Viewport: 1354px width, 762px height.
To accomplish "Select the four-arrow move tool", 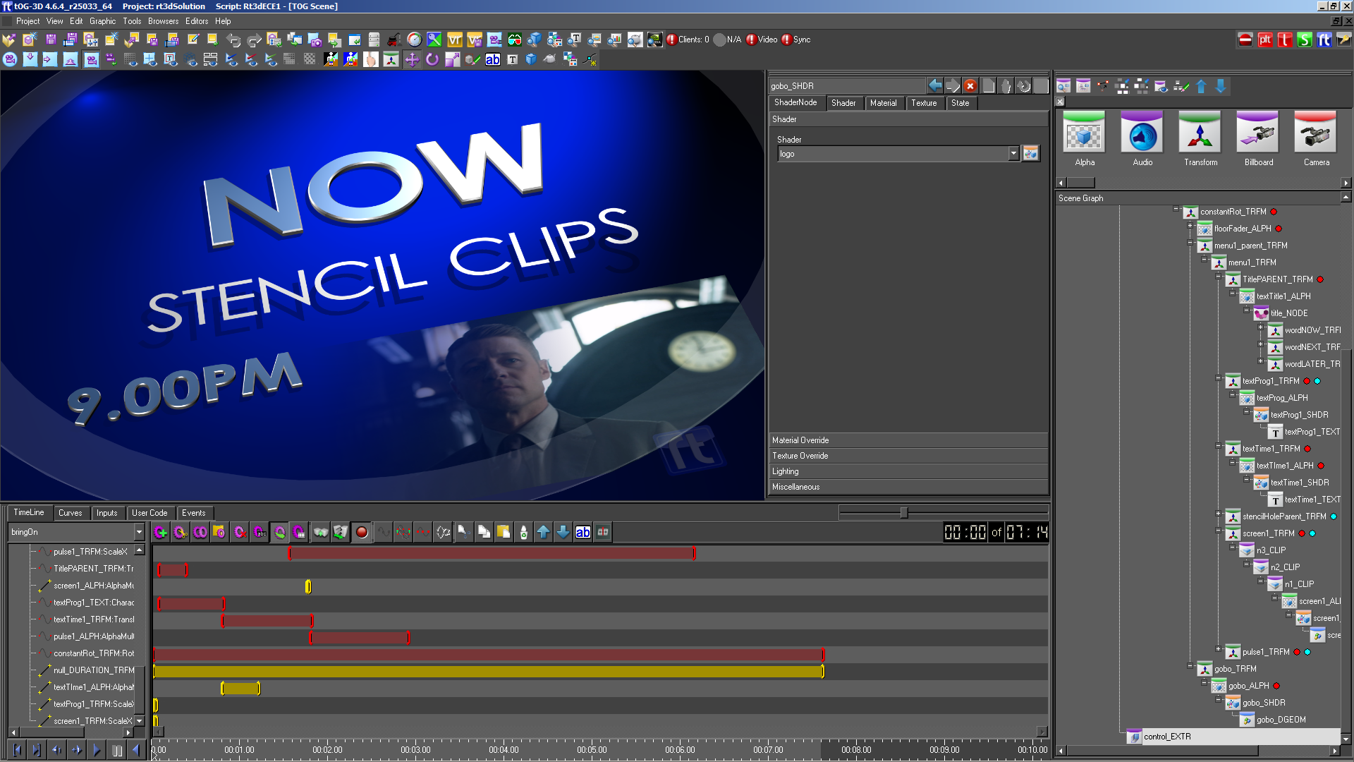I will click(x=412, y=60).
